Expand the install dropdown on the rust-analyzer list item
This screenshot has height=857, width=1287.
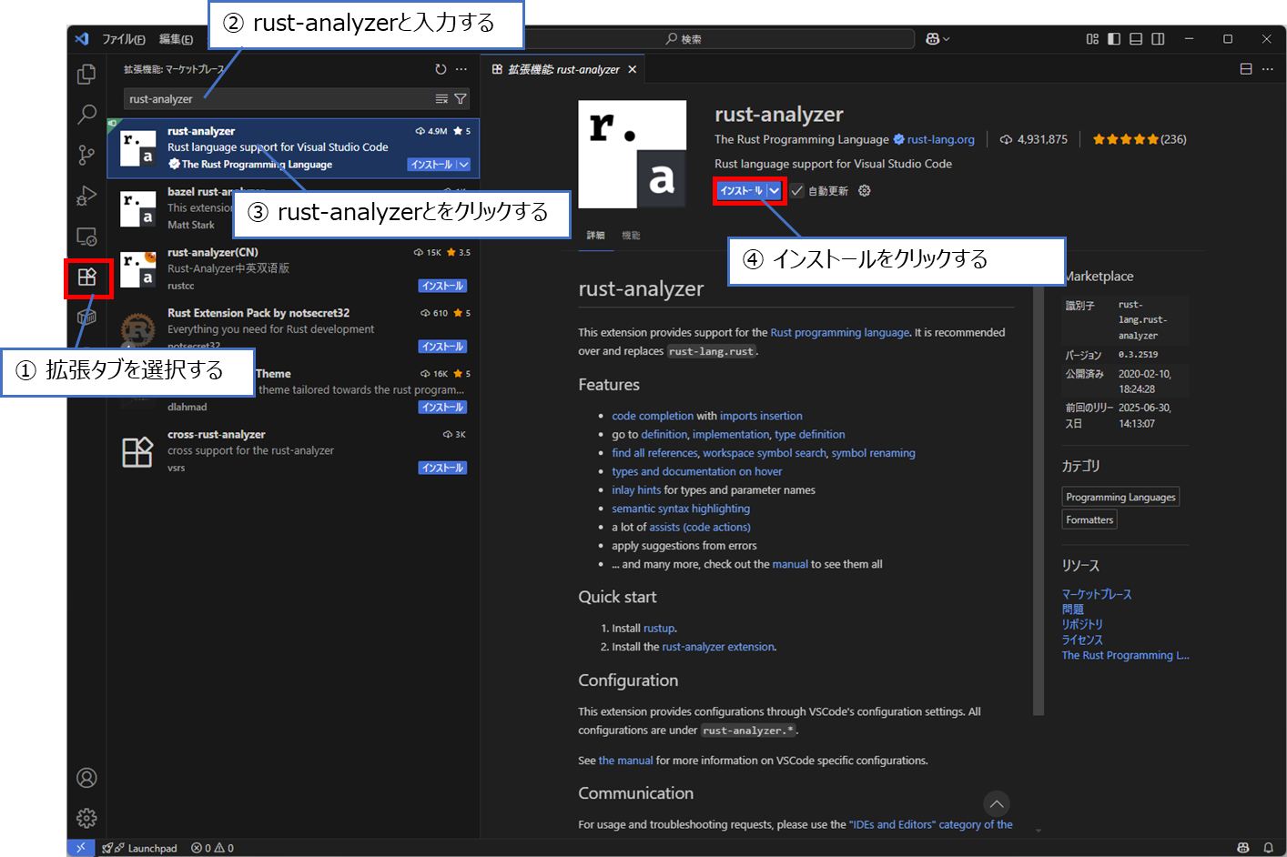click(461, 163)
